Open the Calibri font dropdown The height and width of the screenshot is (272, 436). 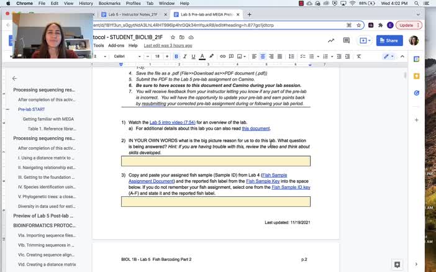(126, 57)
